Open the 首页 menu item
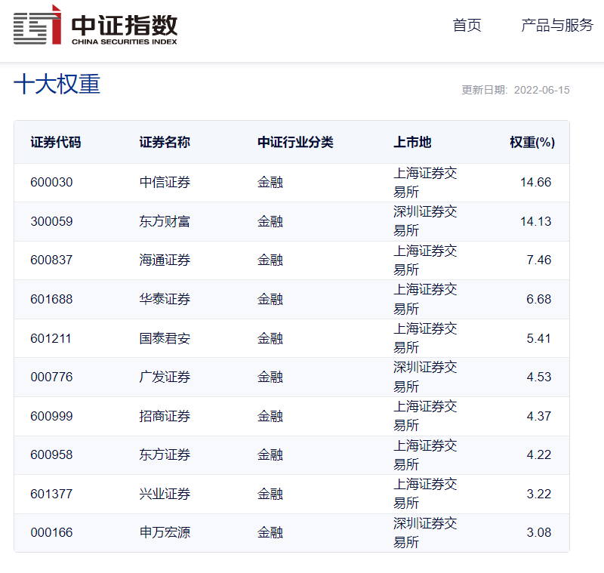This screenshot has width=604, height=573. click(x=467, y=26)
